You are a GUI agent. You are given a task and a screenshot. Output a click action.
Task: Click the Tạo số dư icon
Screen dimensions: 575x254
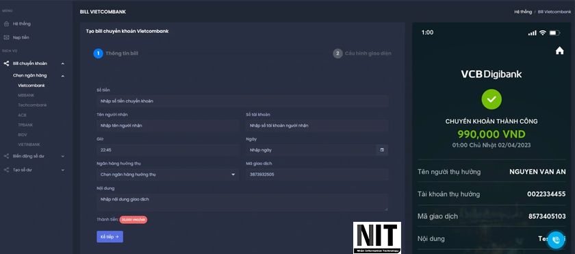pyautogui.click(x=6, y=170)
